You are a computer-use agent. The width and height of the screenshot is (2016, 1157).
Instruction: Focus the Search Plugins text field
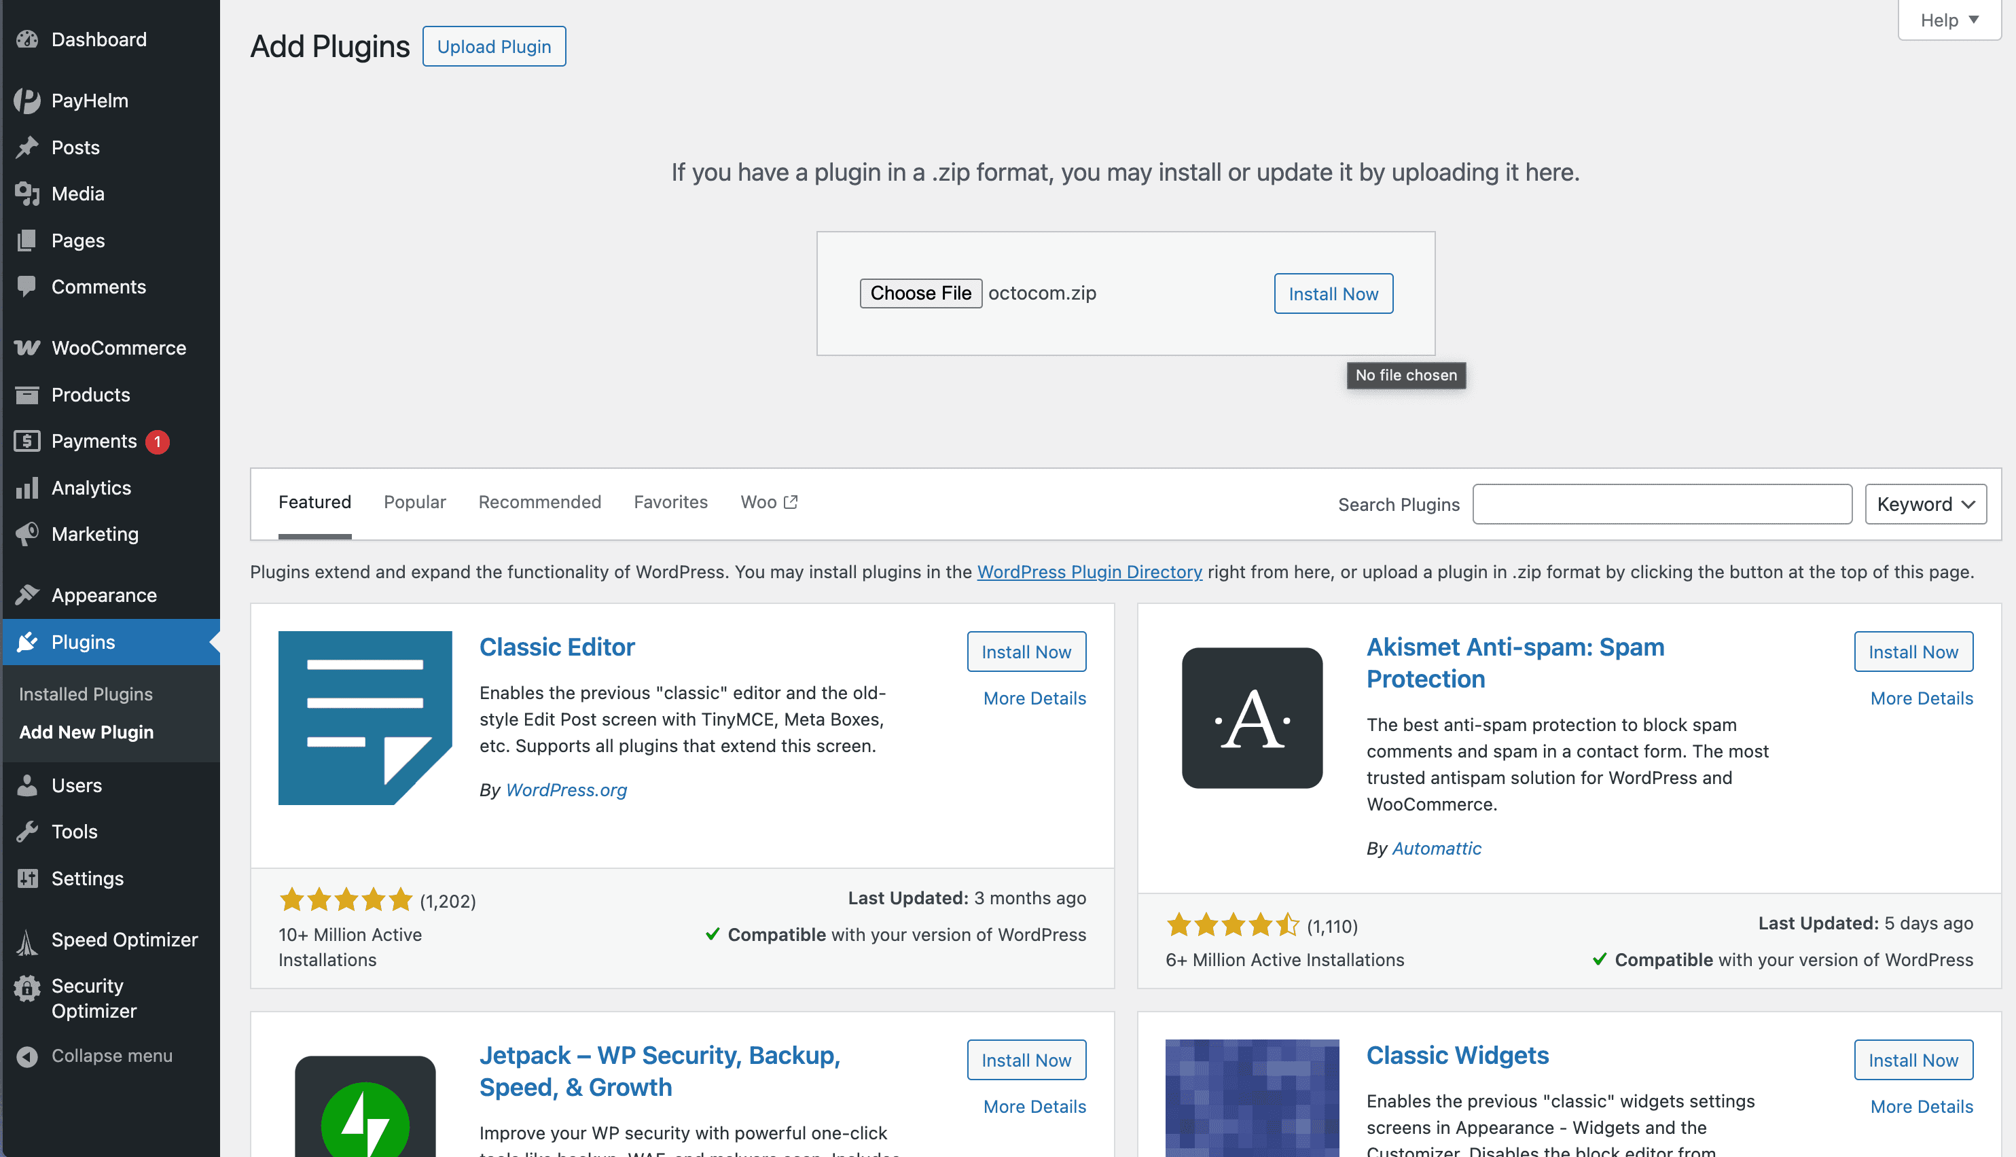(1661, 505)
